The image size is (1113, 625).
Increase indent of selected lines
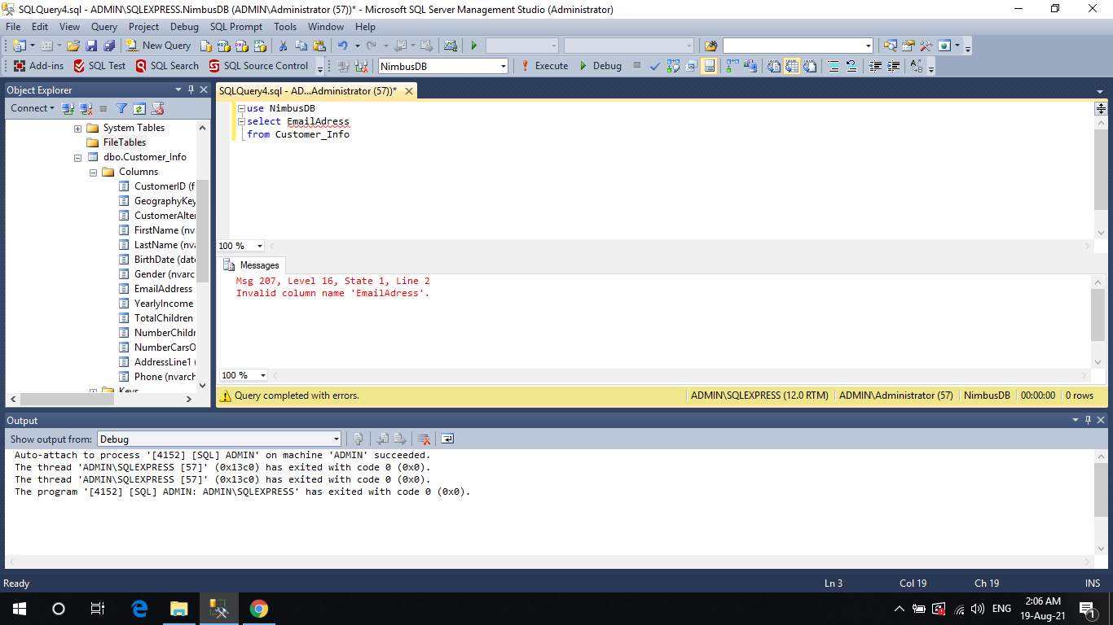click(x=894, y=66)
